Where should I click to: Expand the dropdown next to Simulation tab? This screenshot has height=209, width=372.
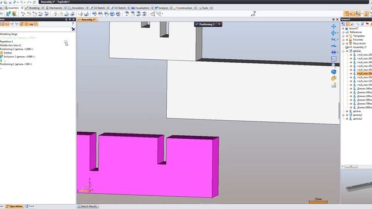pyautogui.click(x=87, y=8)
